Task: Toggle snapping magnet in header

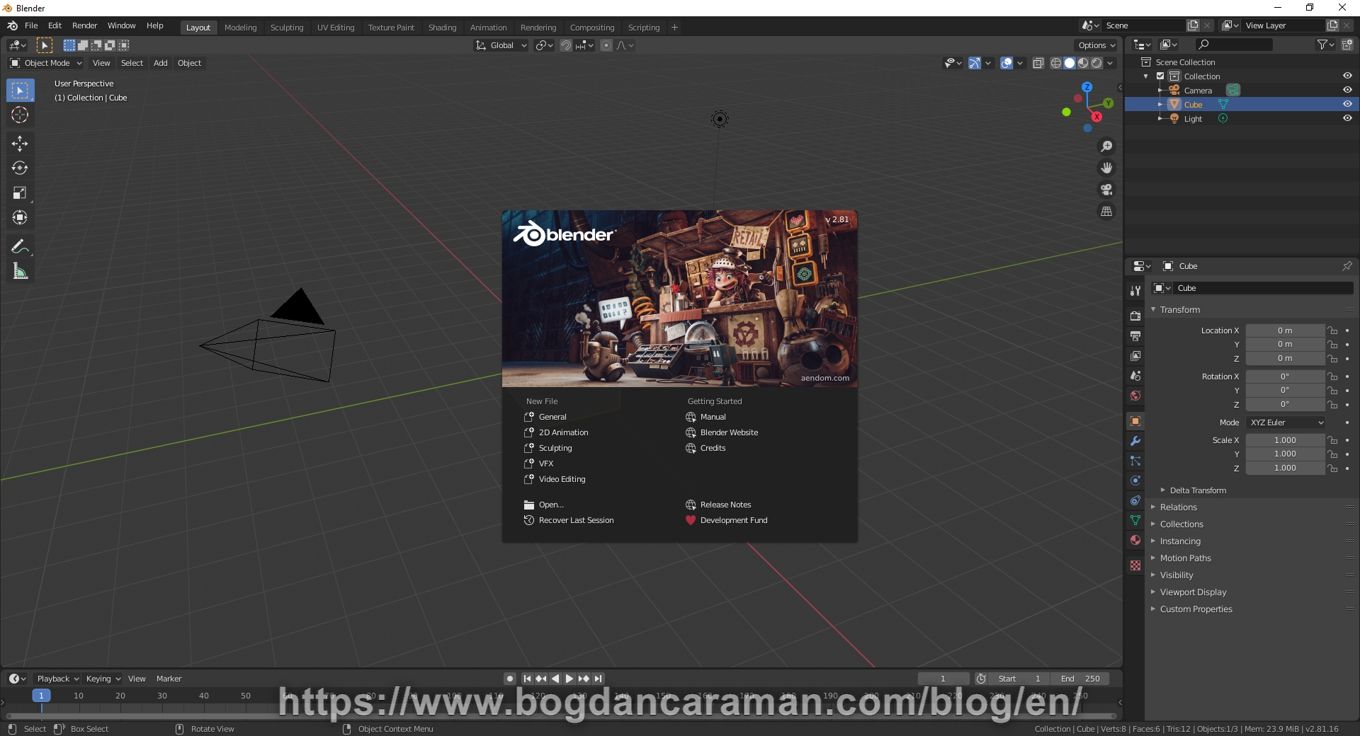Action: 566,45
